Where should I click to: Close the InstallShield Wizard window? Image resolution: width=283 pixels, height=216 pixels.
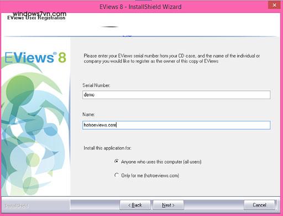[x=274, y=5]
